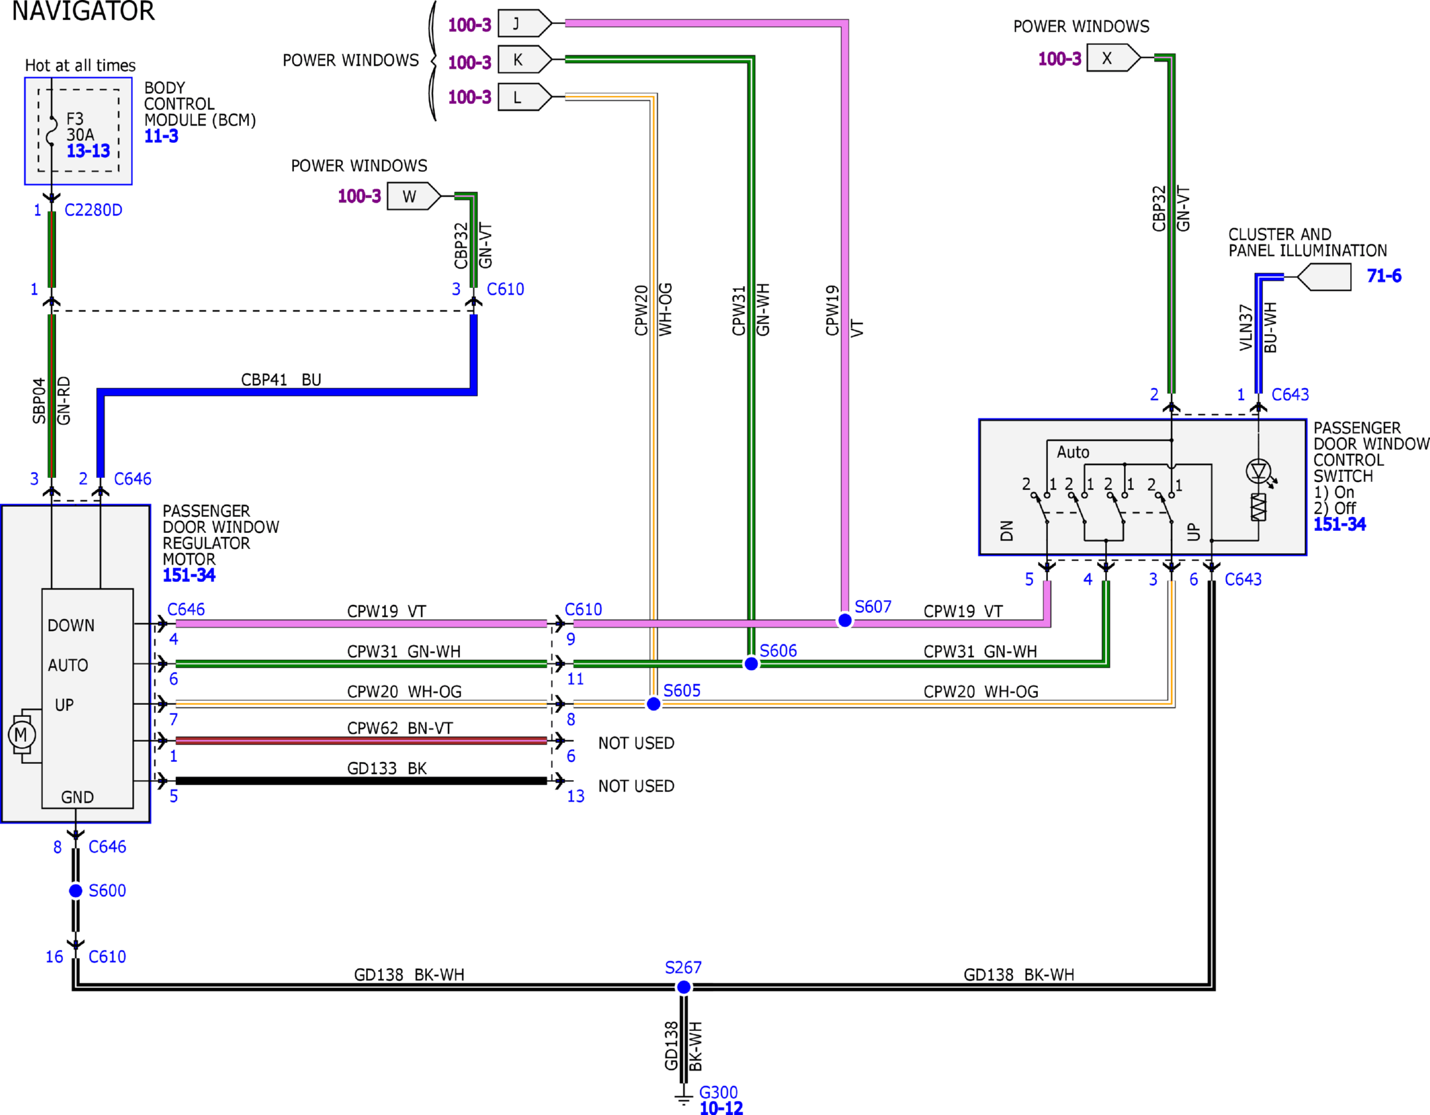Click the L off-page connector symbol
1430x1115 pixels.
(525, 97)
